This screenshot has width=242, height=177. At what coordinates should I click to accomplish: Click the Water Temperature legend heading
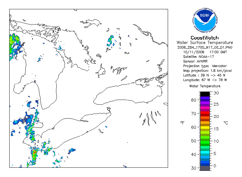(205, 86)
